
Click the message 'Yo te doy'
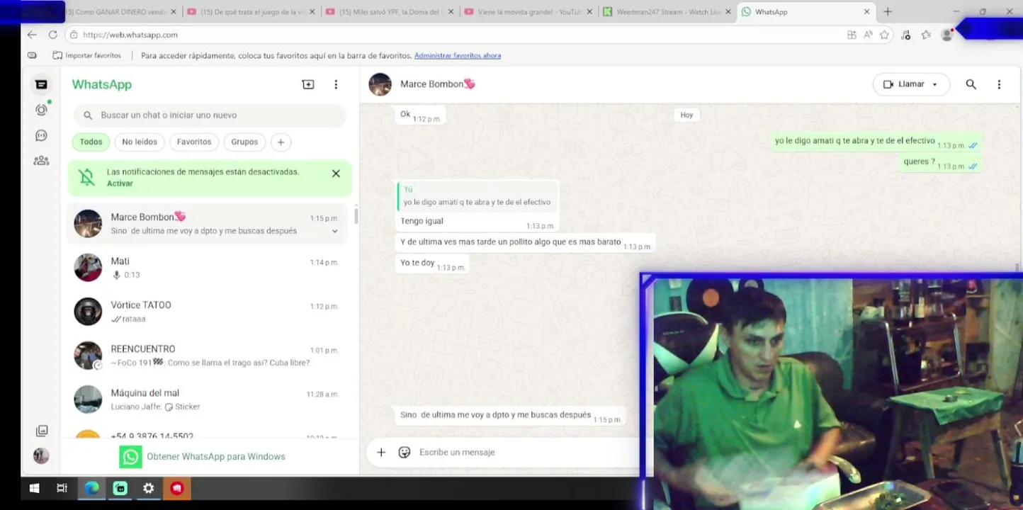[417, 263]
